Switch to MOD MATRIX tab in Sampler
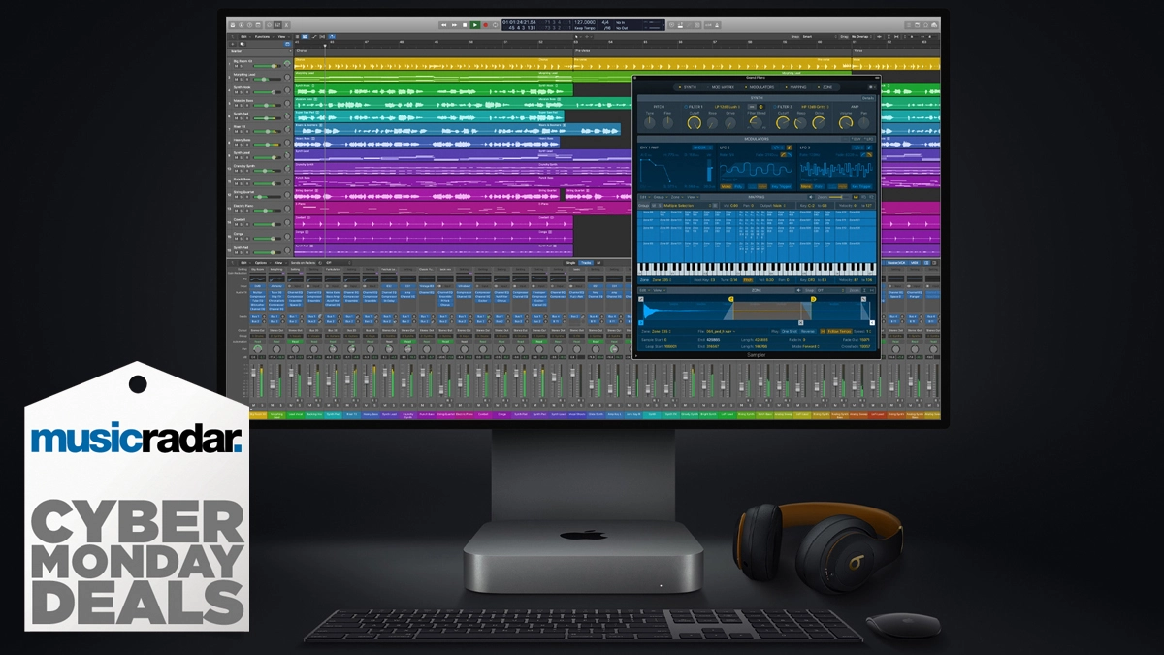This screenshot has height=655, width=1164. click(721, 87)
